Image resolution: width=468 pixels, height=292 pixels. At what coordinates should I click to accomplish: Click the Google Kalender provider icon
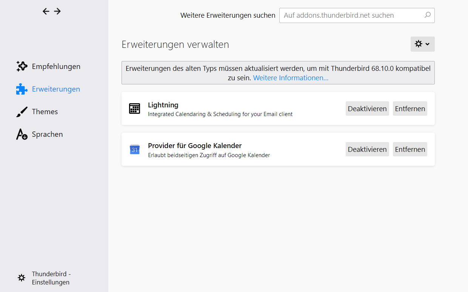(x=134, y=149)
